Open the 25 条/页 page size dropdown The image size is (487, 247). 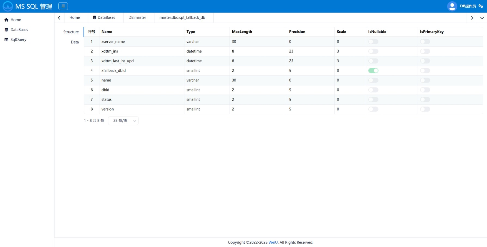coord(123,121)
